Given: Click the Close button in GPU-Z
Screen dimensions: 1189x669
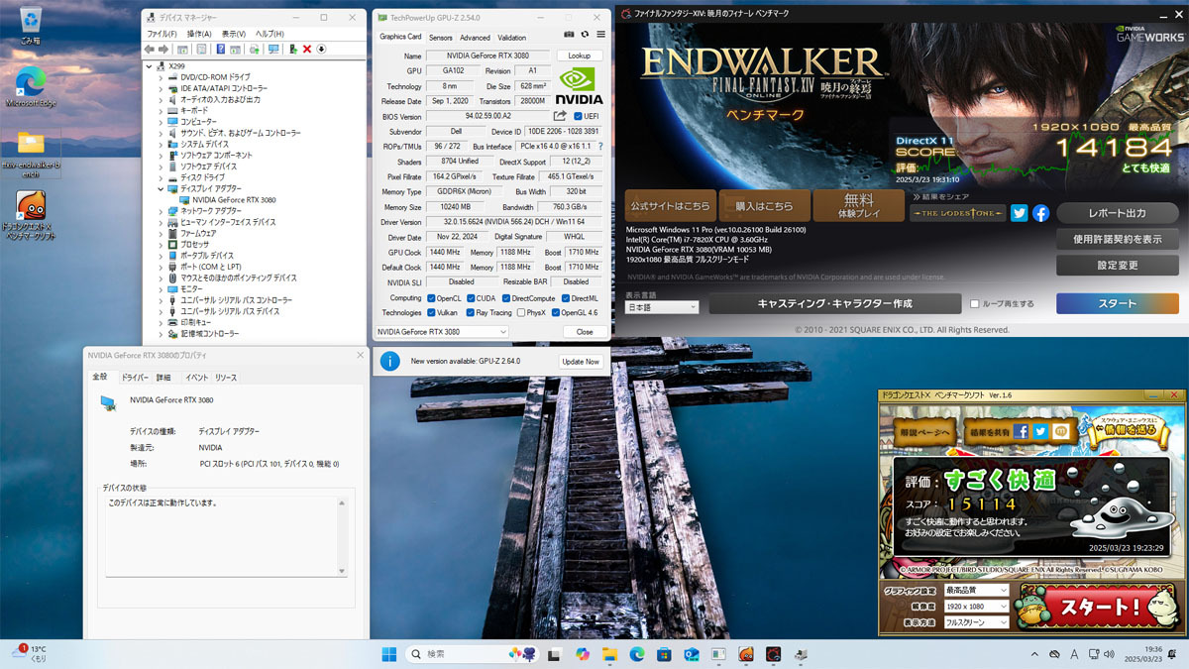Looking at the screenshot, I should click(585, 332).
